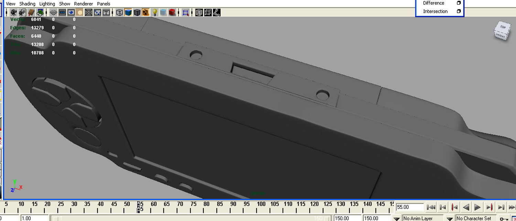Click the range start field showing 1.00
The height and width of the screenshot is (221, 516).
(x=34, y=218)
